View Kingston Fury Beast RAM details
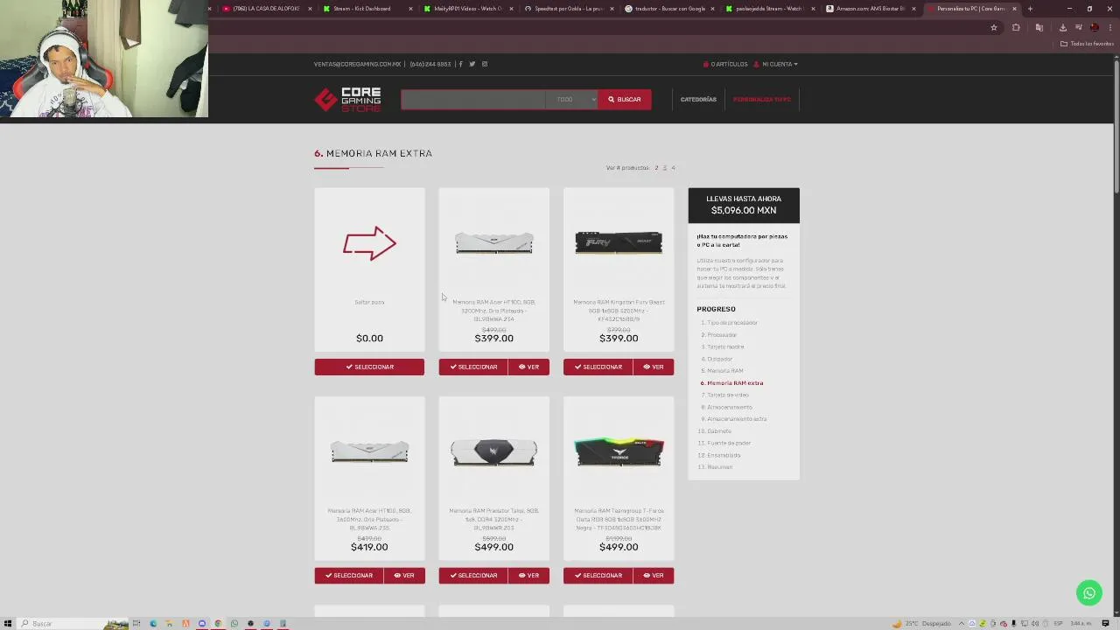 [653, 367]
